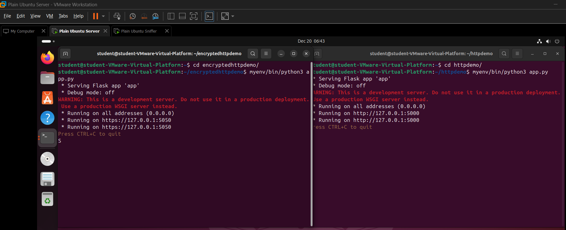Open the snapshot manager icon
The width and height of the screenshot is (566, 230).
(155, 16)
